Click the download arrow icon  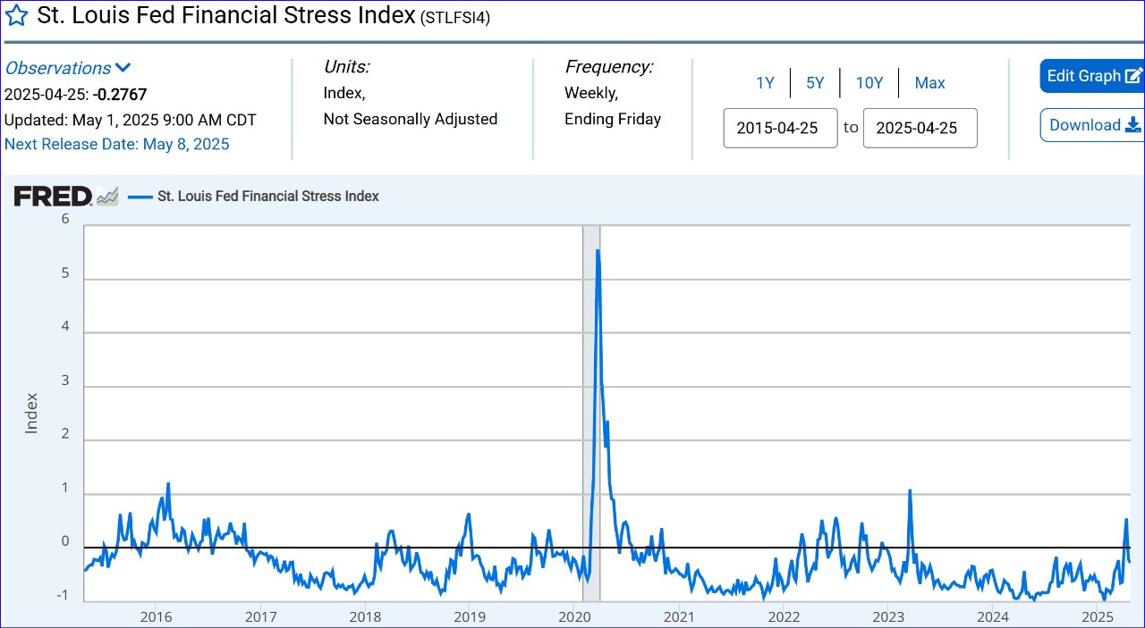click(x=1134, y=125)
